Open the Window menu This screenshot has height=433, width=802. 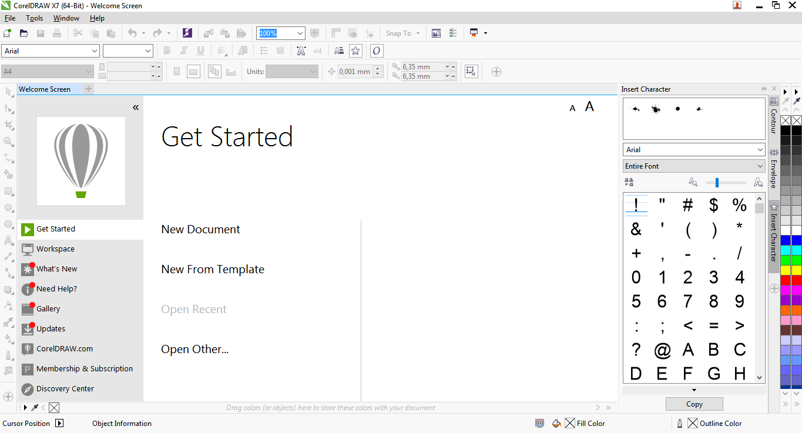(x=66, y=18)
